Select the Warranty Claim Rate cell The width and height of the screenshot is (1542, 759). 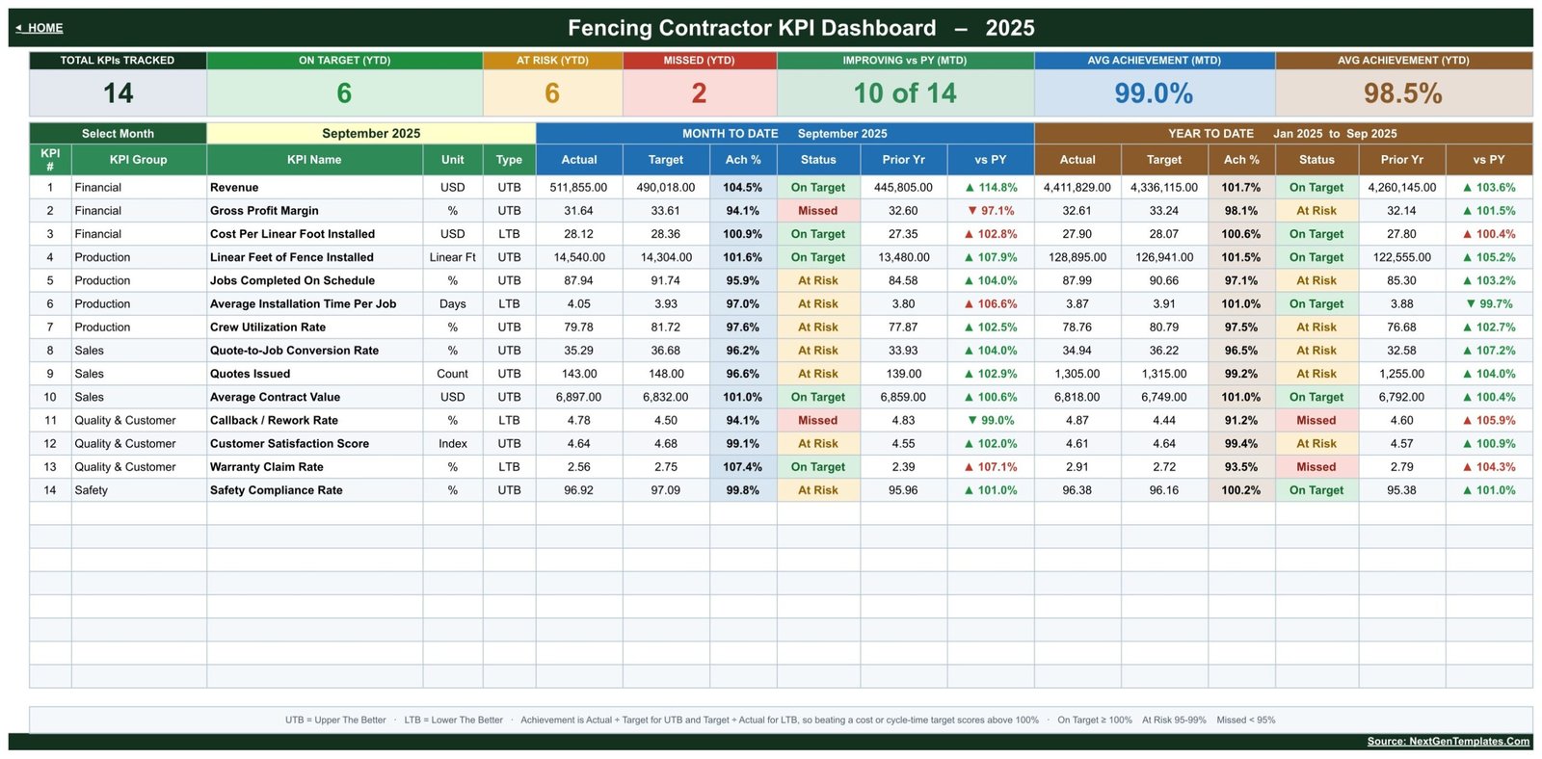click(x=314, y=467)
